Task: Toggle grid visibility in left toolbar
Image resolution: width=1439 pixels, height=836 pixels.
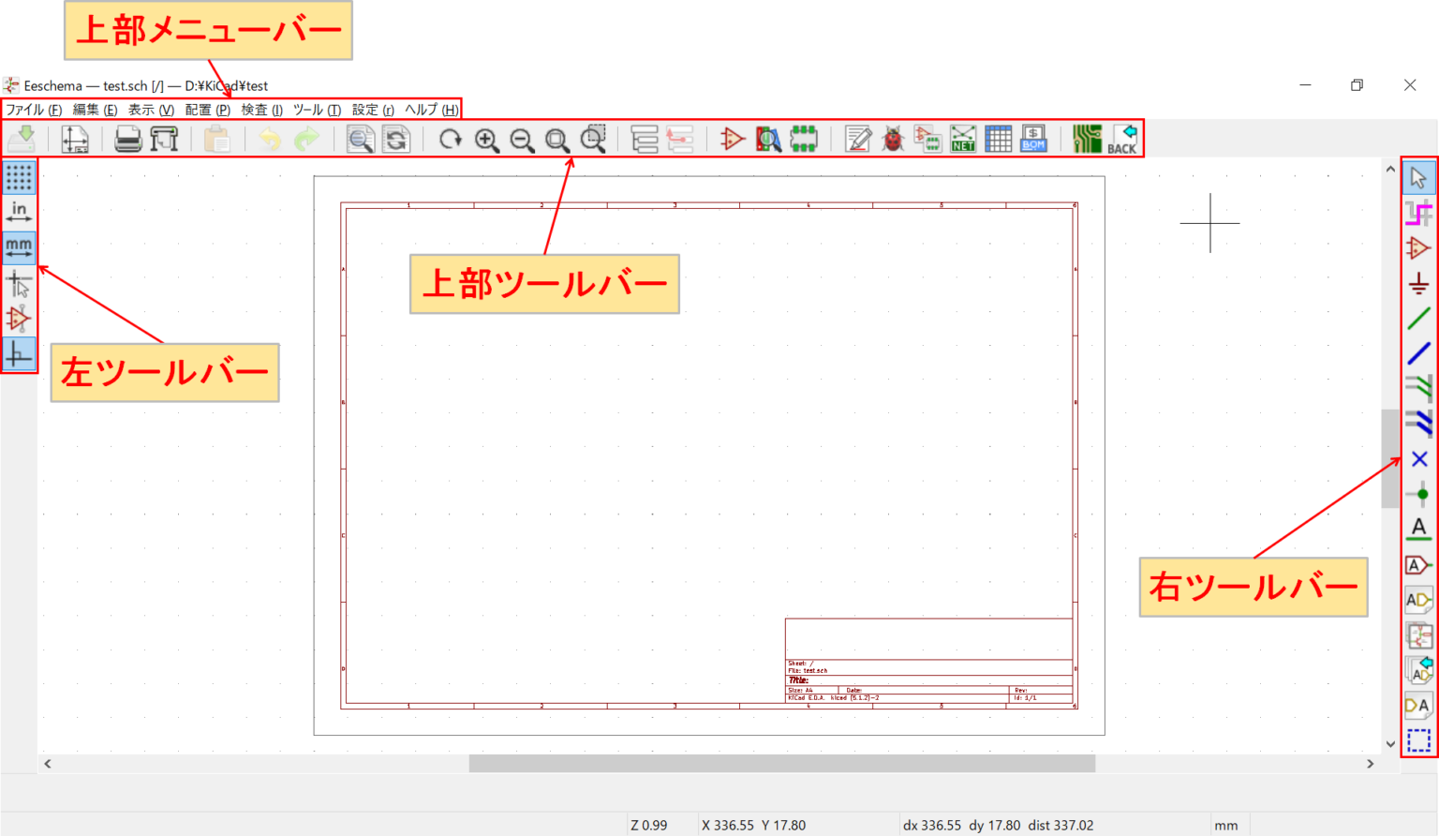Action: (19, 178)
